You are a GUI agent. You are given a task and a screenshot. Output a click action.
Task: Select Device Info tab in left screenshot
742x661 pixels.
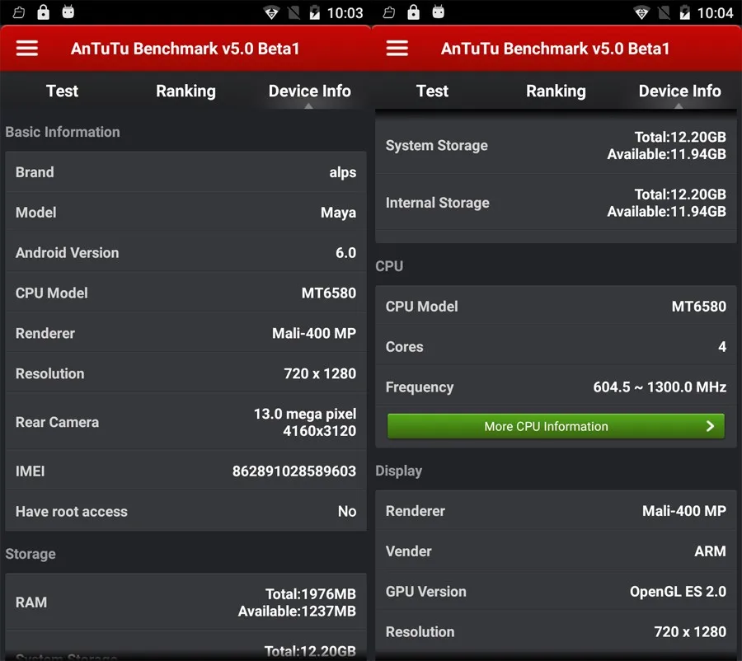[309, 91]
